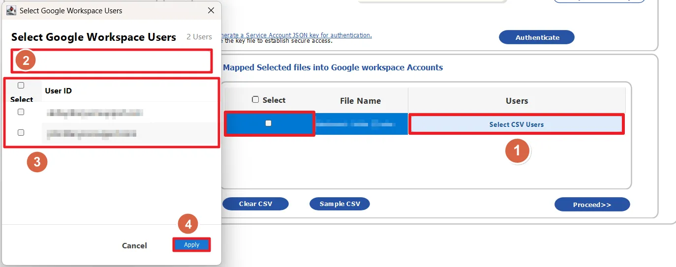Toggle the select-all checkbox above User ID list
Viewport: 676px width, 267px height.
pyautogui.click(x=21, y=86)
